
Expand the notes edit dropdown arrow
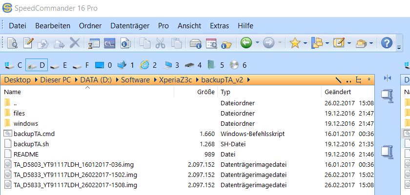point(349,43)
